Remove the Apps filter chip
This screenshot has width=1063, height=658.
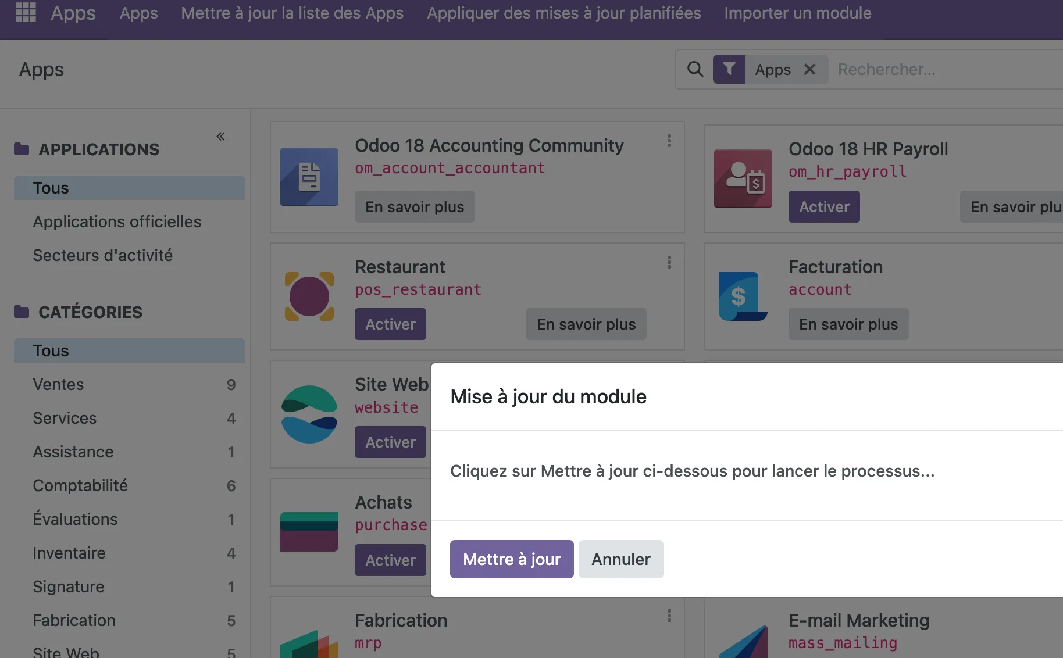[x=809, y=69]
